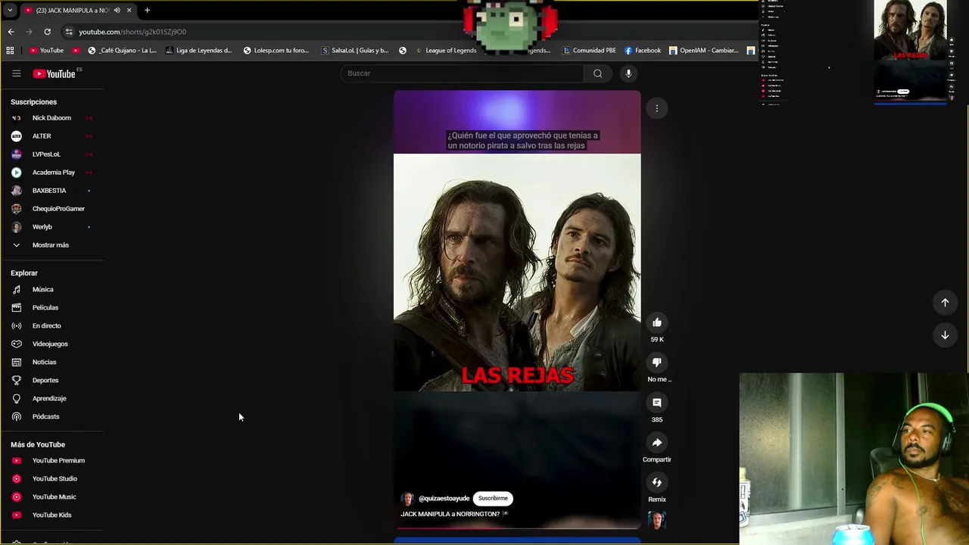Dislike the Short with the thumbs-down icon
The height and width of the screenshot is (545, 969).
(657, 363)
